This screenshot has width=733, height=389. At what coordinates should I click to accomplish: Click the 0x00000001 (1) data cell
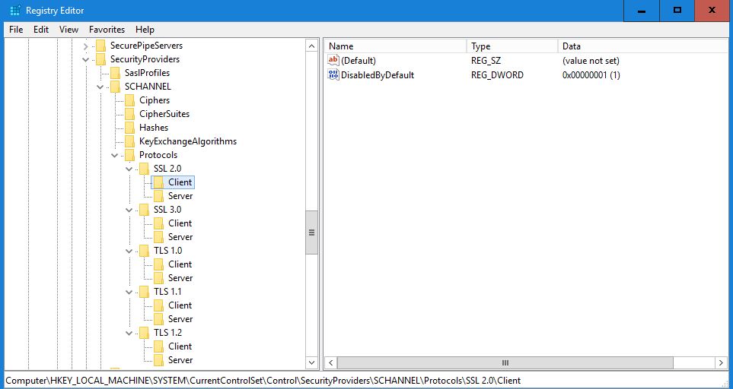click(591, 75)
